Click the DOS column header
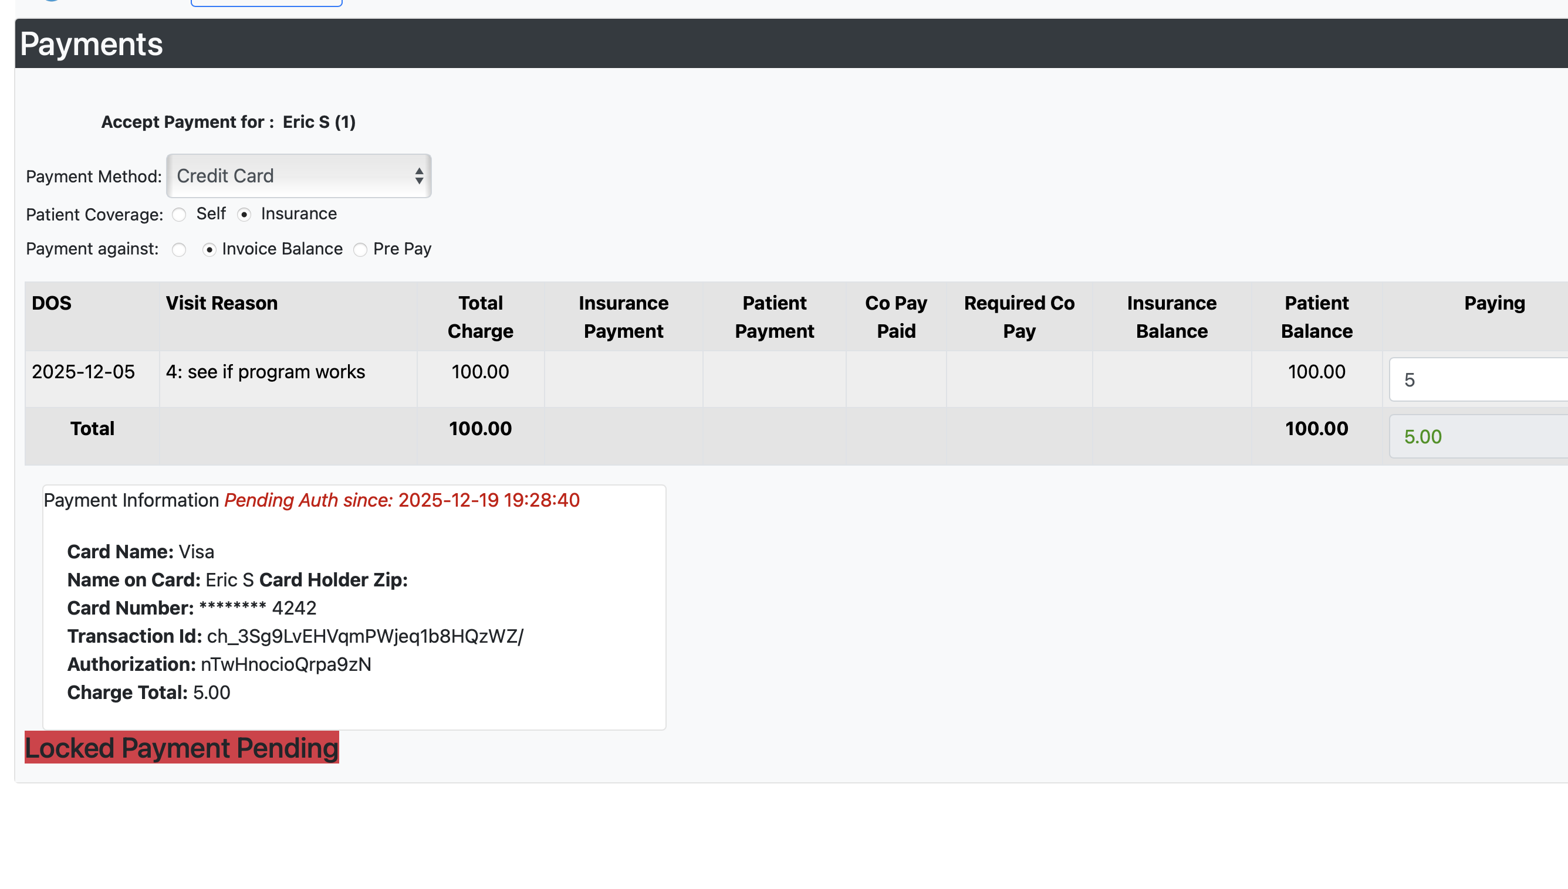 coord(52,303)
